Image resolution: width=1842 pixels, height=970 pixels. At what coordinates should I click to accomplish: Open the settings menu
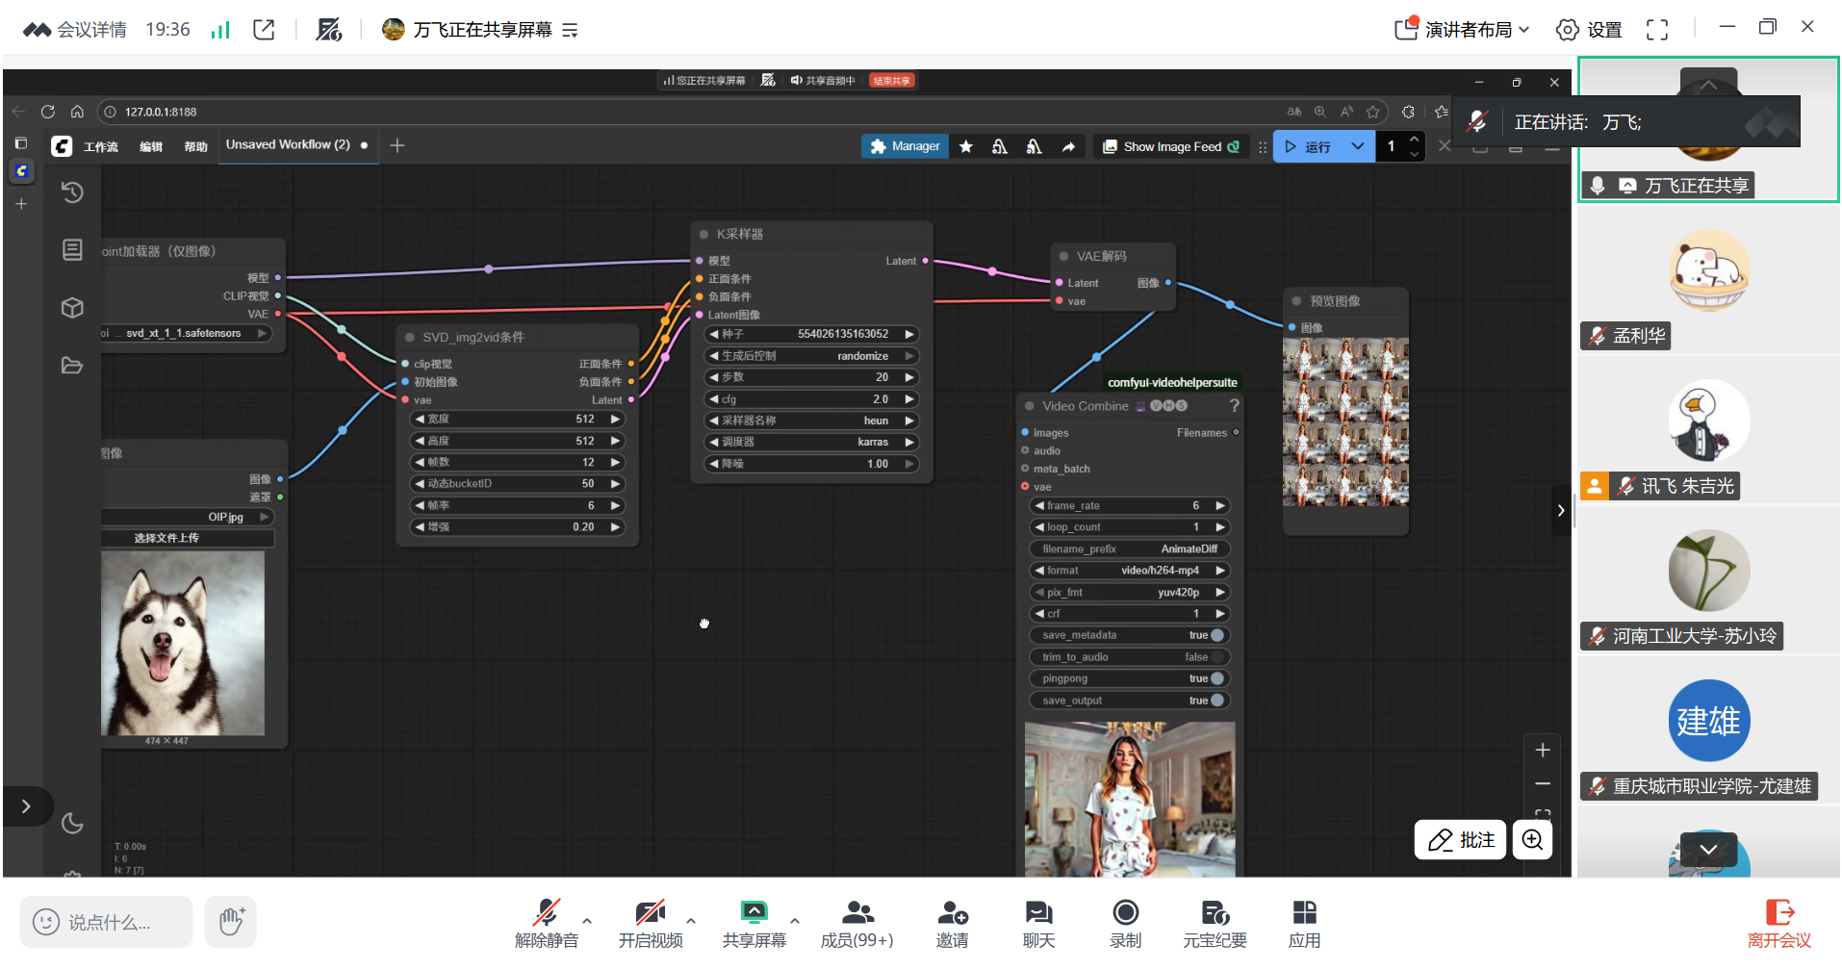click(x=1589, y=30)
